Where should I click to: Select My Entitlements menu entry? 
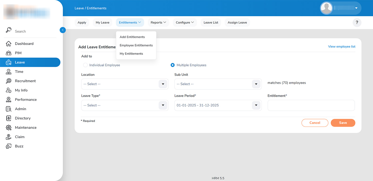pyautogui.click(x=131, y=54)
